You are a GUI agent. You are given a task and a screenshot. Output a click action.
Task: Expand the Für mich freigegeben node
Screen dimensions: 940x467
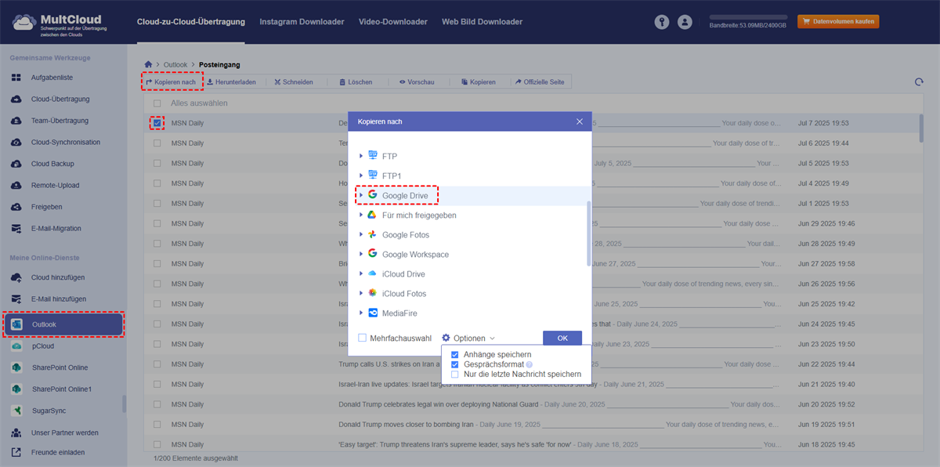(360, 215)
